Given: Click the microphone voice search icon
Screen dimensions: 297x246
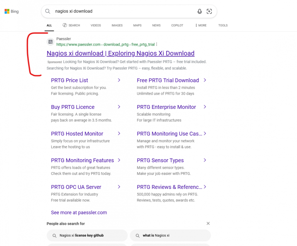Looking at the screenshot, I should click(x=200, y=12).
